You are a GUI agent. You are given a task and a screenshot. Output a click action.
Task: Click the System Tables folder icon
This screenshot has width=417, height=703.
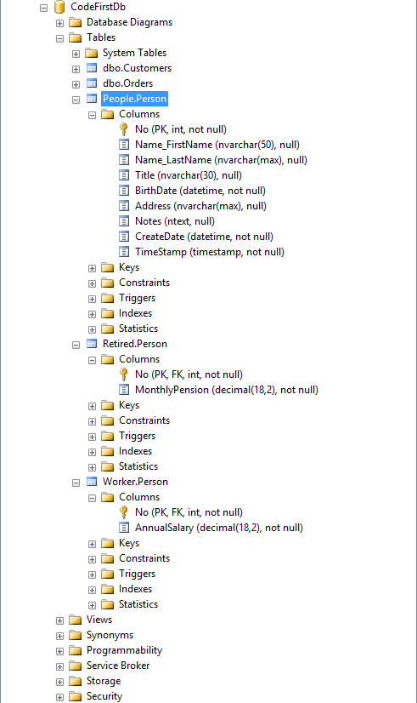point(91,53)
